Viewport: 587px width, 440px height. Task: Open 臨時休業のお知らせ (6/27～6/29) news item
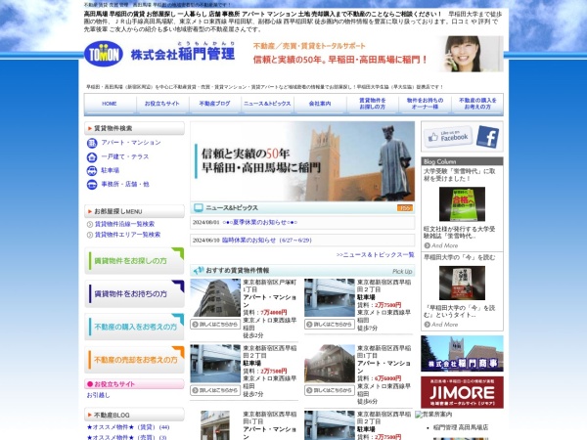click(266, 241)
